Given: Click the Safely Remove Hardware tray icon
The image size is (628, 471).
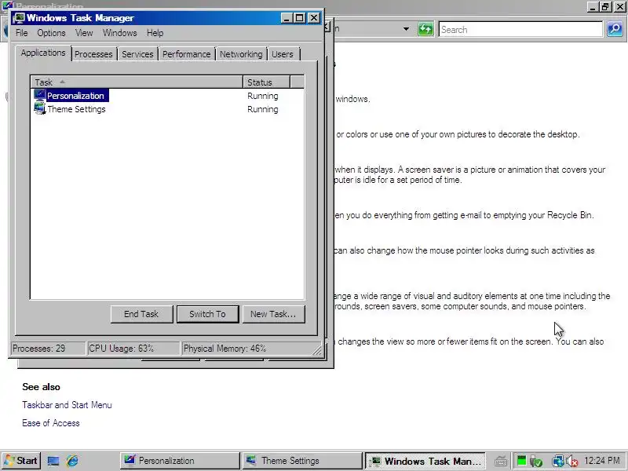Looking at the screenshot, I should [536, 462].
